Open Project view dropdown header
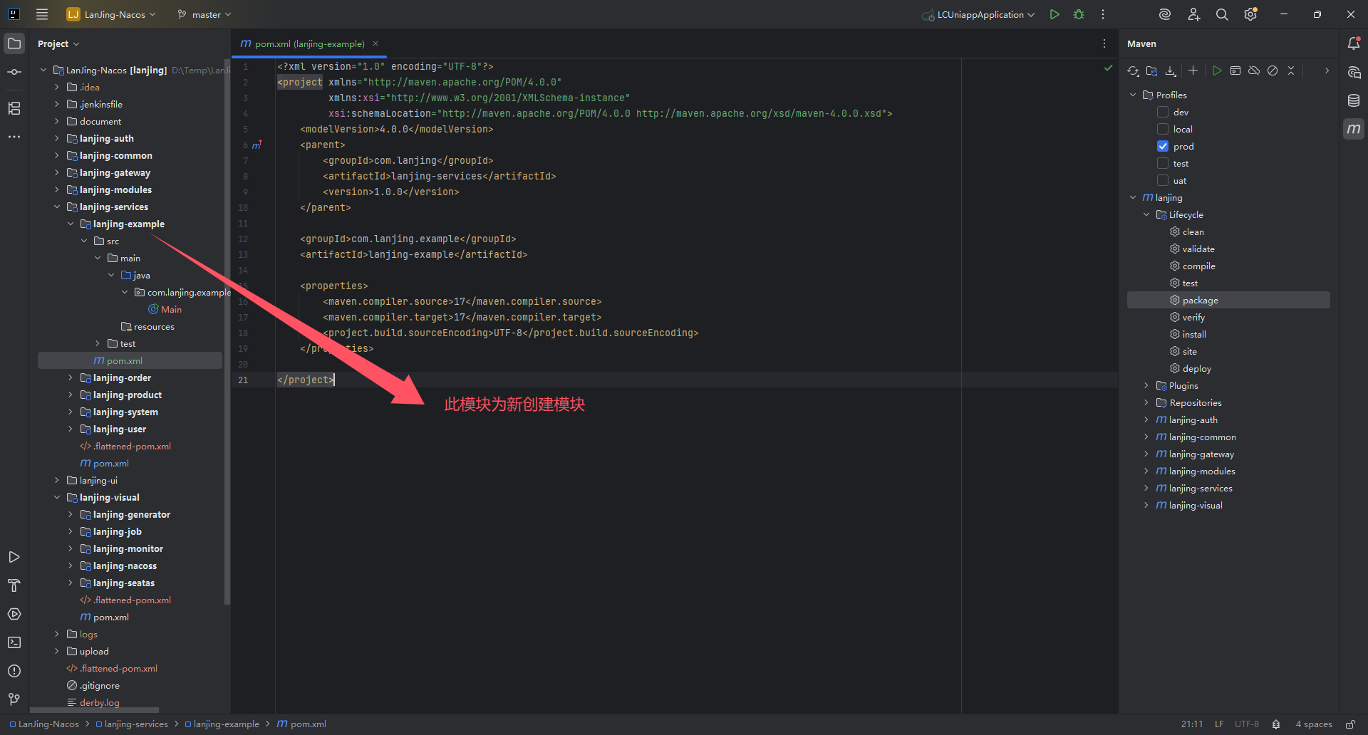The width and height of the screenshot is (1368, 735). pos(58,43)
